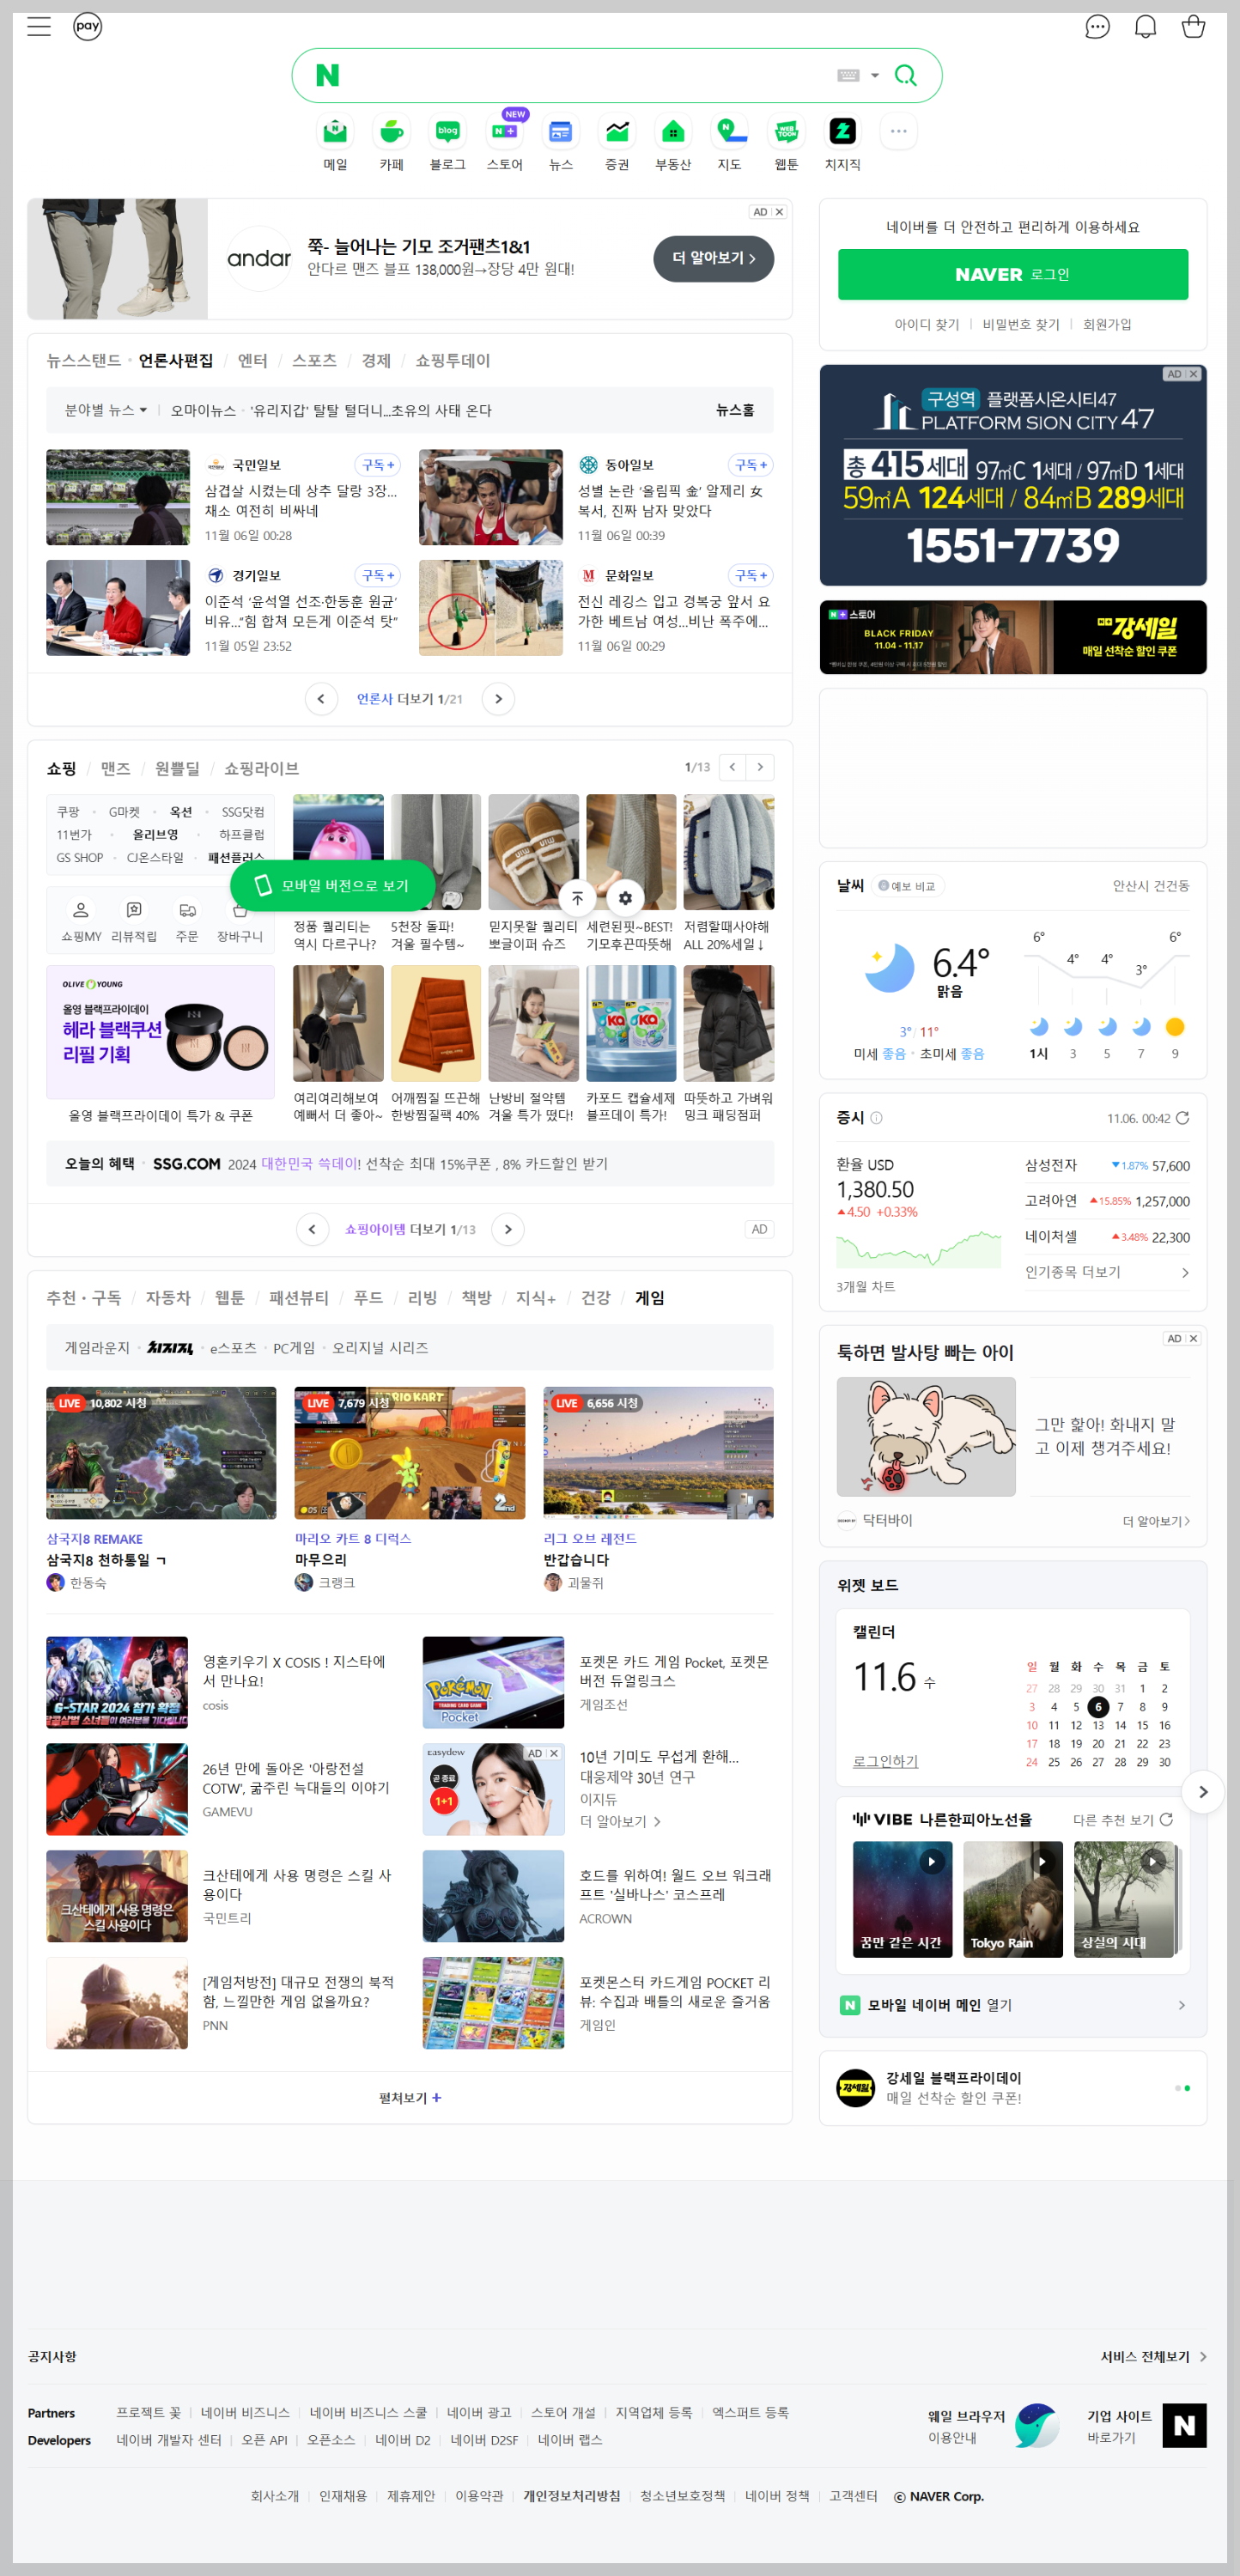Viewport: 1240px width, 2576px height.
Task: Click 모바일 버전으로 보기 button
Action: (x=333, y=885)
